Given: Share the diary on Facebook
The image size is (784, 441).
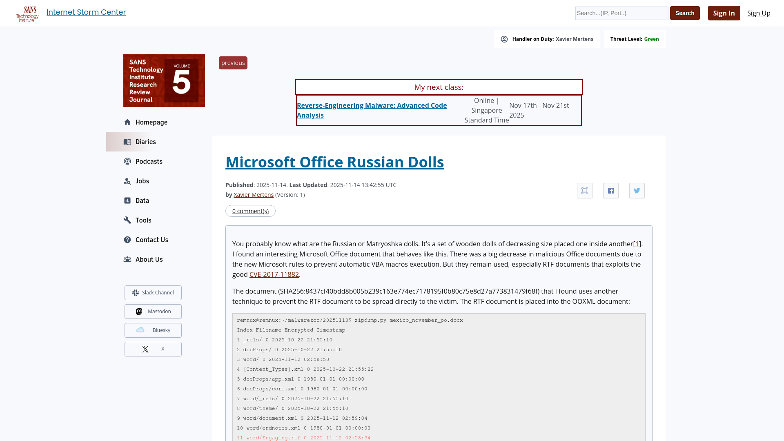Looking at the screenshot, I should pos(610,190).
